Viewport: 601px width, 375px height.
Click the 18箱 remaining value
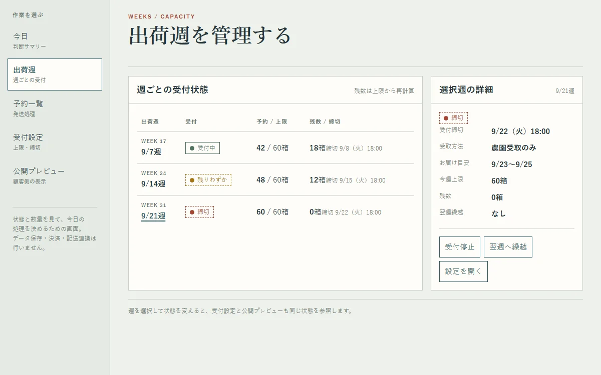[x=318, y=148]
